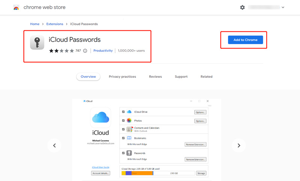The image size is (300, 181).
Task: Click the Account details button
Action: (100, 173)
